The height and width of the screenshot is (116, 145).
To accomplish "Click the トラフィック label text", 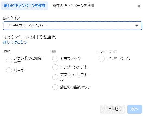I will [x=71, y=59].
